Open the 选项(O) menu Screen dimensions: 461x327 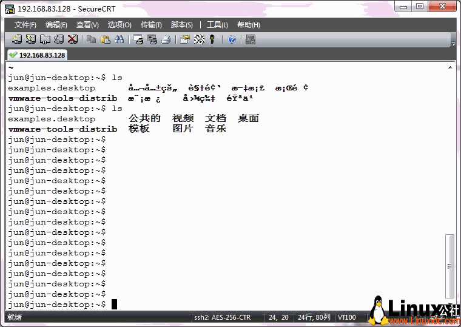[119, 25]
